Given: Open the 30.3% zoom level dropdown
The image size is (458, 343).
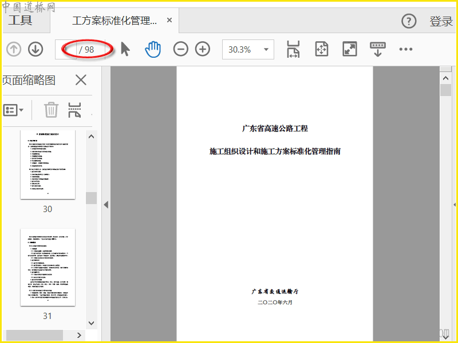Looking at the screenshot, I should tap(248, 49).
